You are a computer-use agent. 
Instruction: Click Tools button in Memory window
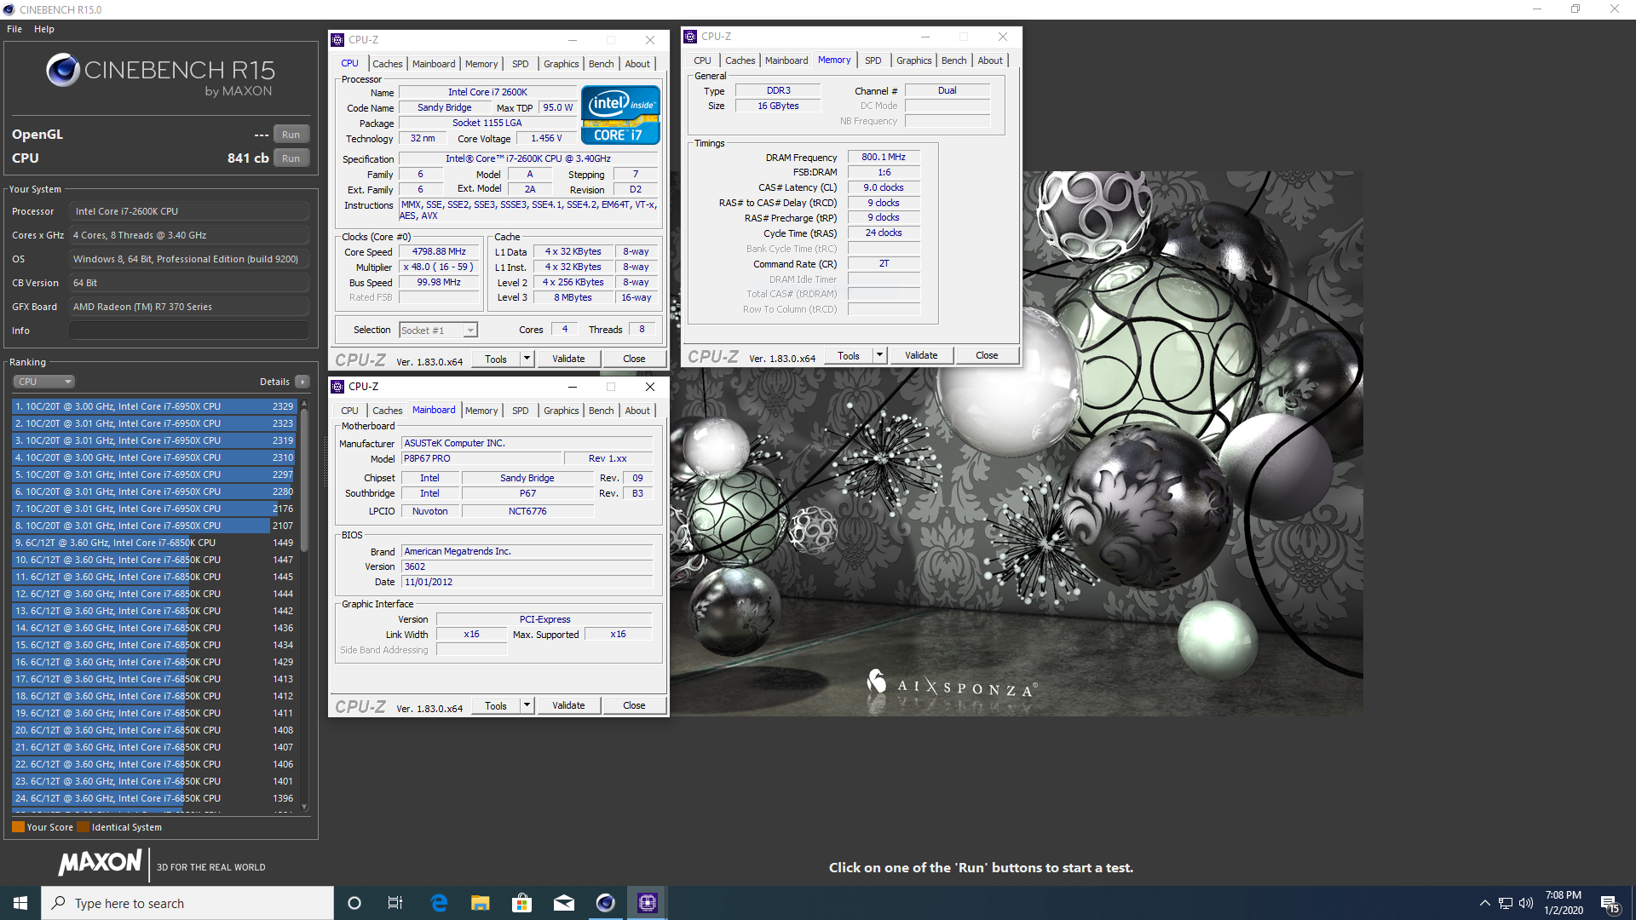849,355
